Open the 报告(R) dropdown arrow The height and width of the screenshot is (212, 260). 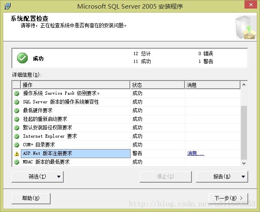coord(243,176)
